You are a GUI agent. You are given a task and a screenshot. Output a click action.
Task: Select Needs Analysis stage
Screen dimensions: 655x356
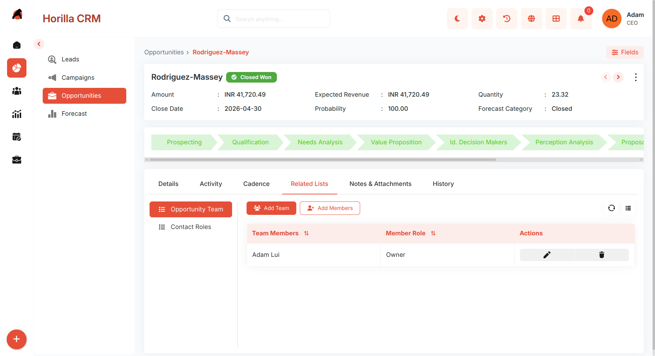tap(320, 142)
